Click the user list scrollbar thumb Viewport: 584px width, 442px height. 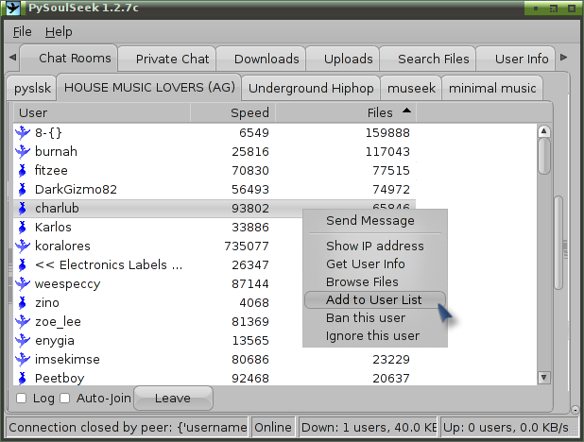pyautogui.click(x=543, y=156)
